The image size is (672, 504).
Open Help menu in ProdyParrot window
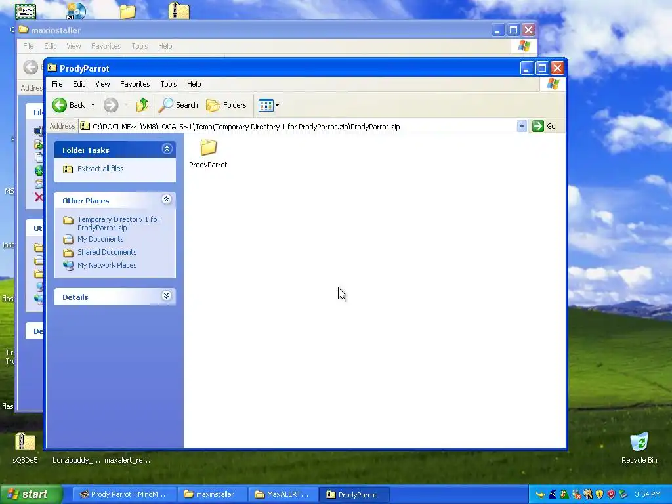(x=194, y=84)
